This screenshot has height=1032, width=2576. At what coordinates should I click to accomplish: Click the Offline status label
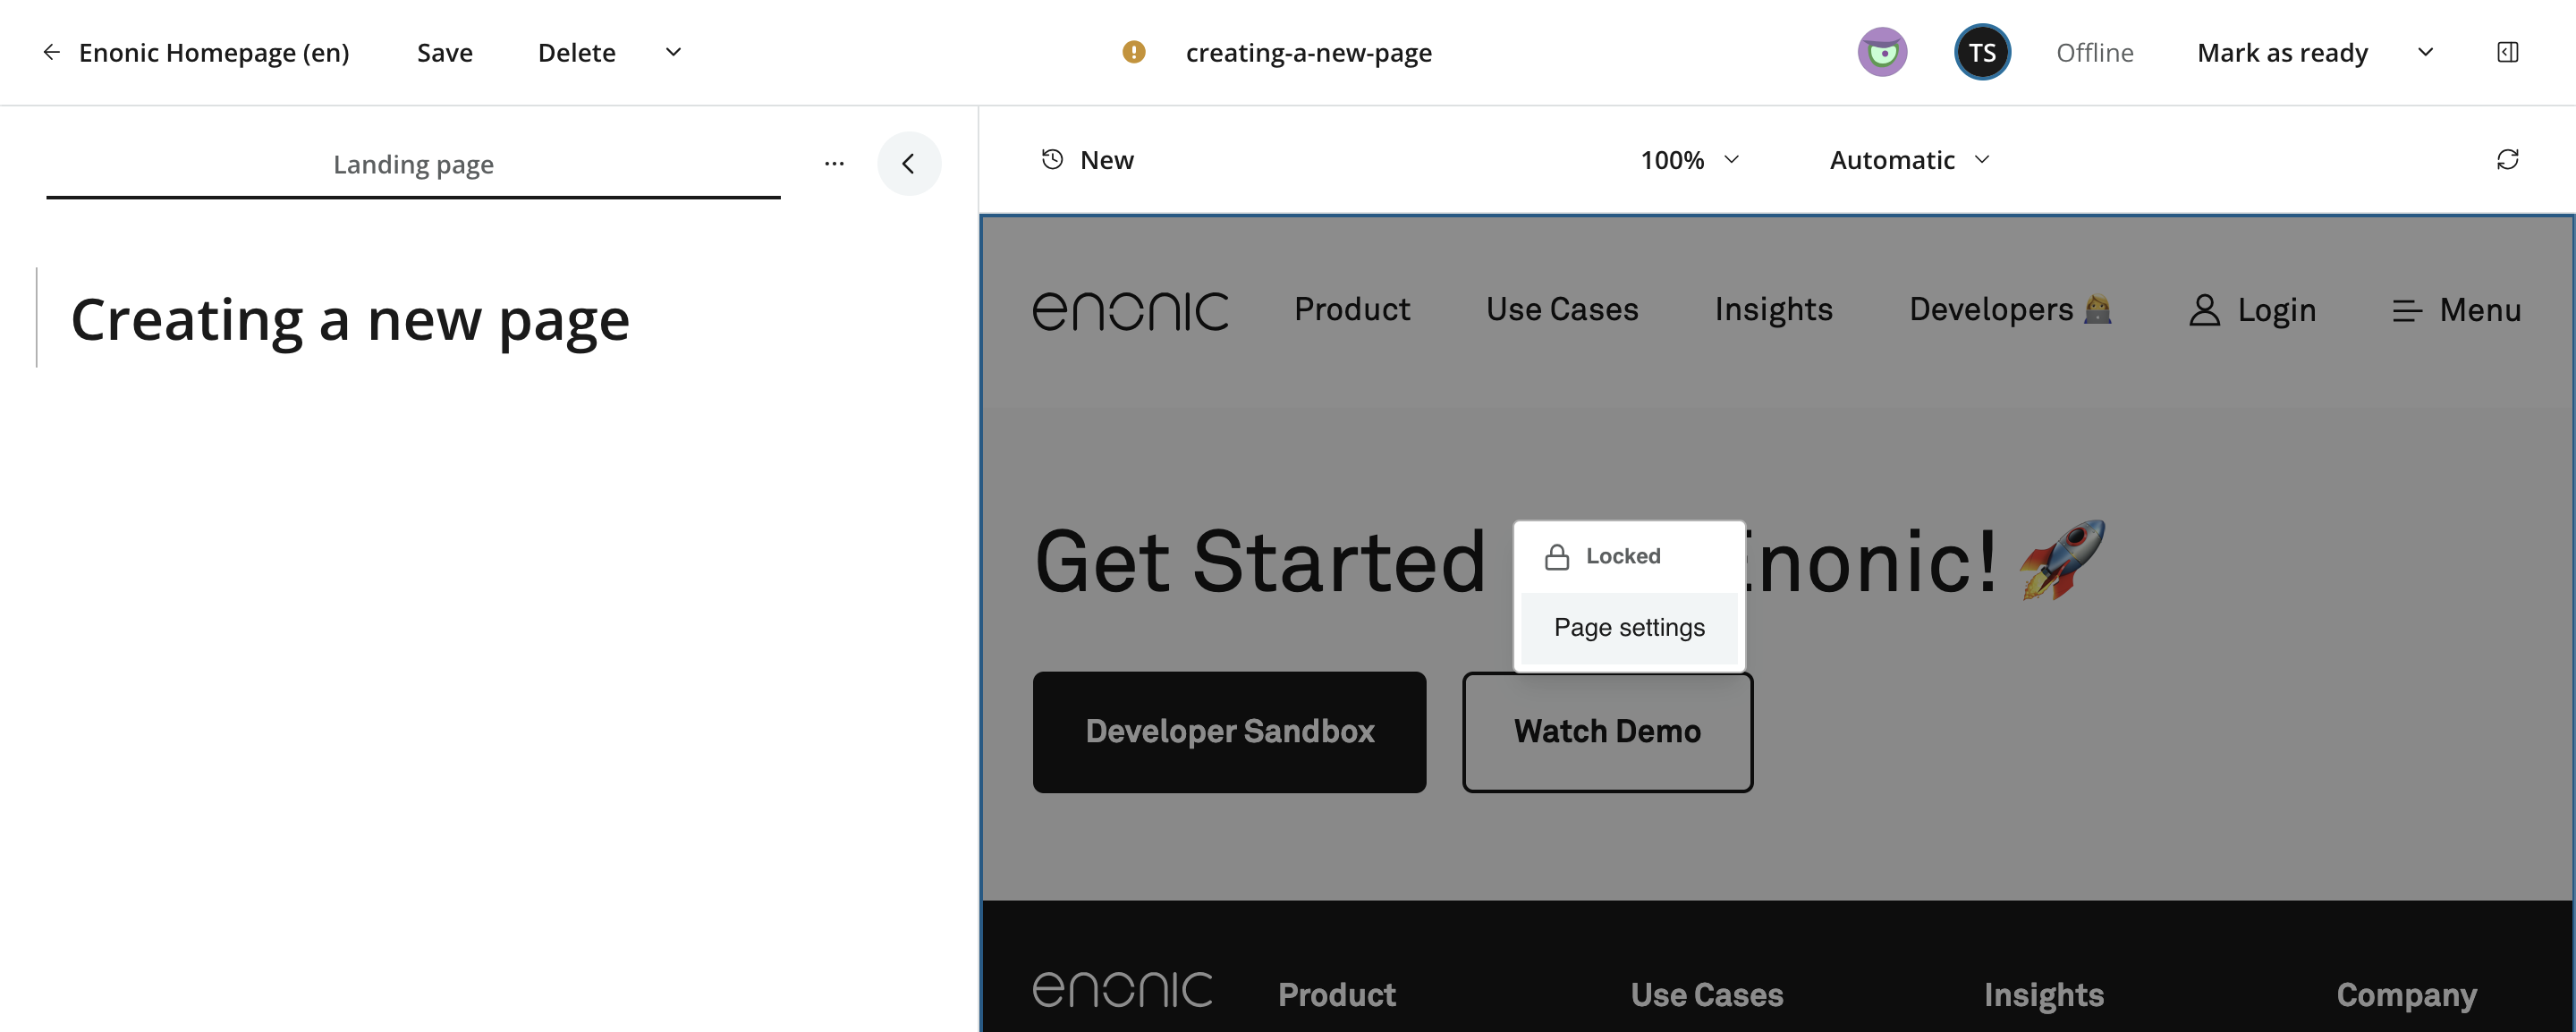tap(2094, 52)
